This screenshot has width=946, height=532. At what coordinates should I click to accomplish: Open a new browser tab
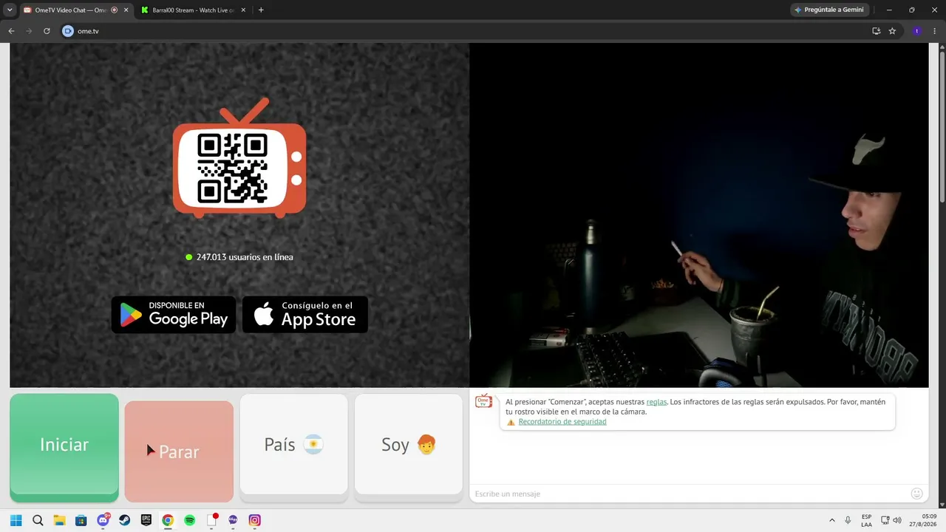pyautogui.click(x=261, y=10)
